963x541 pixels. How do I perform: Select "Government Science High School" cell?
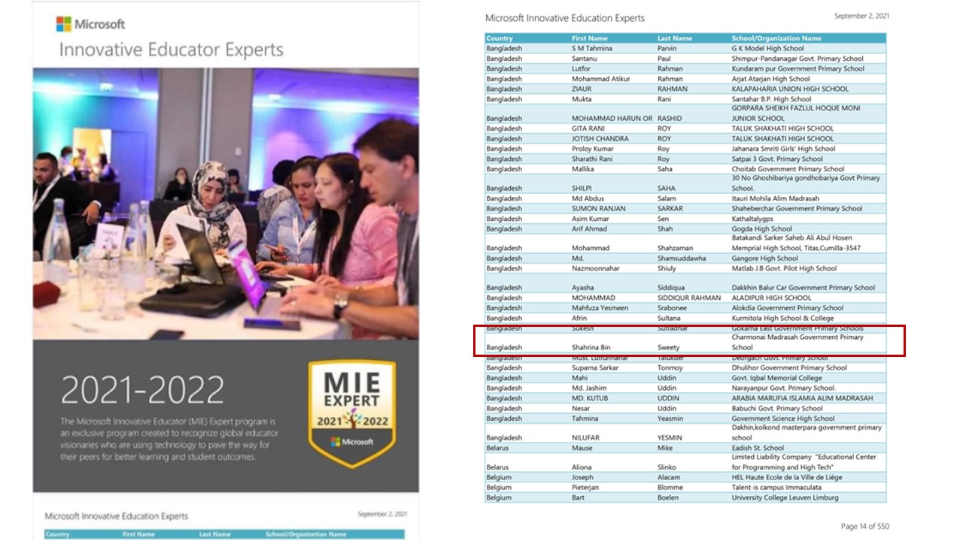coord(783,419)
